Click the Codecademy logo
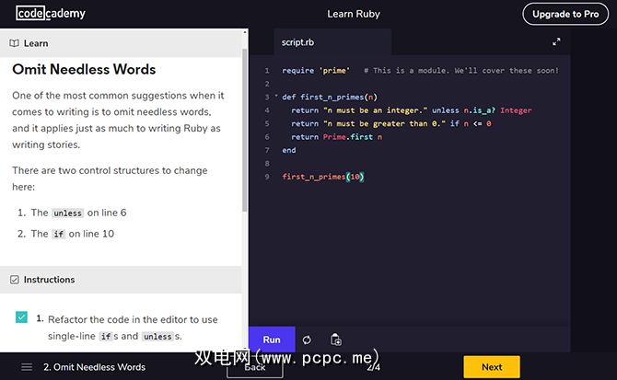The height and width of the screenshot is (380, 617). 51,14
